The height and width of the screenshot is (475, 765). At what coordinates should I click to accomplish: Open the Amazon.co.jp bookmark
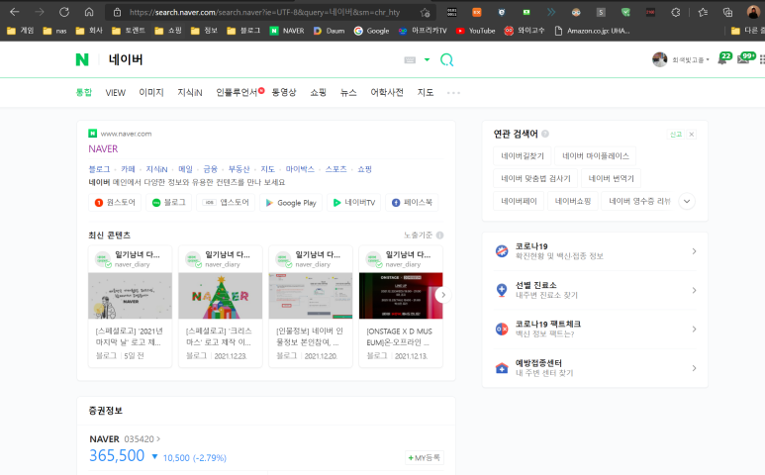[592, 31]
